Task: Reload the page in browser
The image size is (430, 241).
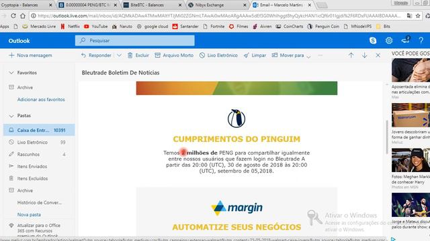Action: (13, 16)
